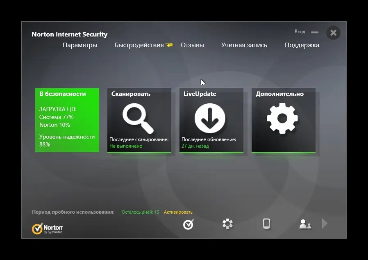The height and width of the screenshot is (260, 368).
Task: Click the Дополнительно tile heading
Action: pos(279,94)
